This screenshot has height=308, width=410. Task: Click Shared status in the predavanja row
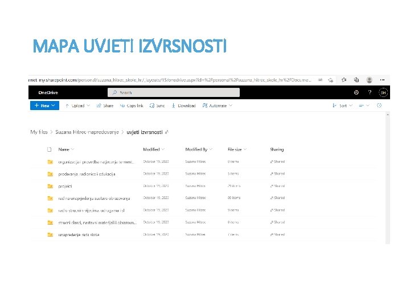277,173
